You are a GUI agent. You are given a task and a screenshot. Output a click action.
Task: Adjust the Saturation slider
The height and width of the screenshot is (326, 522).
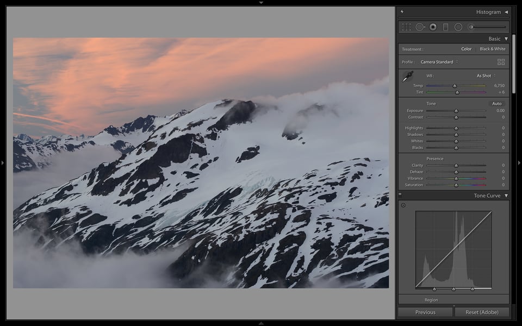click(x=456, y=185)
